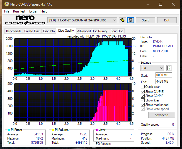Screen dimensions: 182x149
Task: Click PI Failures average 45.26
Action: (x=83, y=134)
